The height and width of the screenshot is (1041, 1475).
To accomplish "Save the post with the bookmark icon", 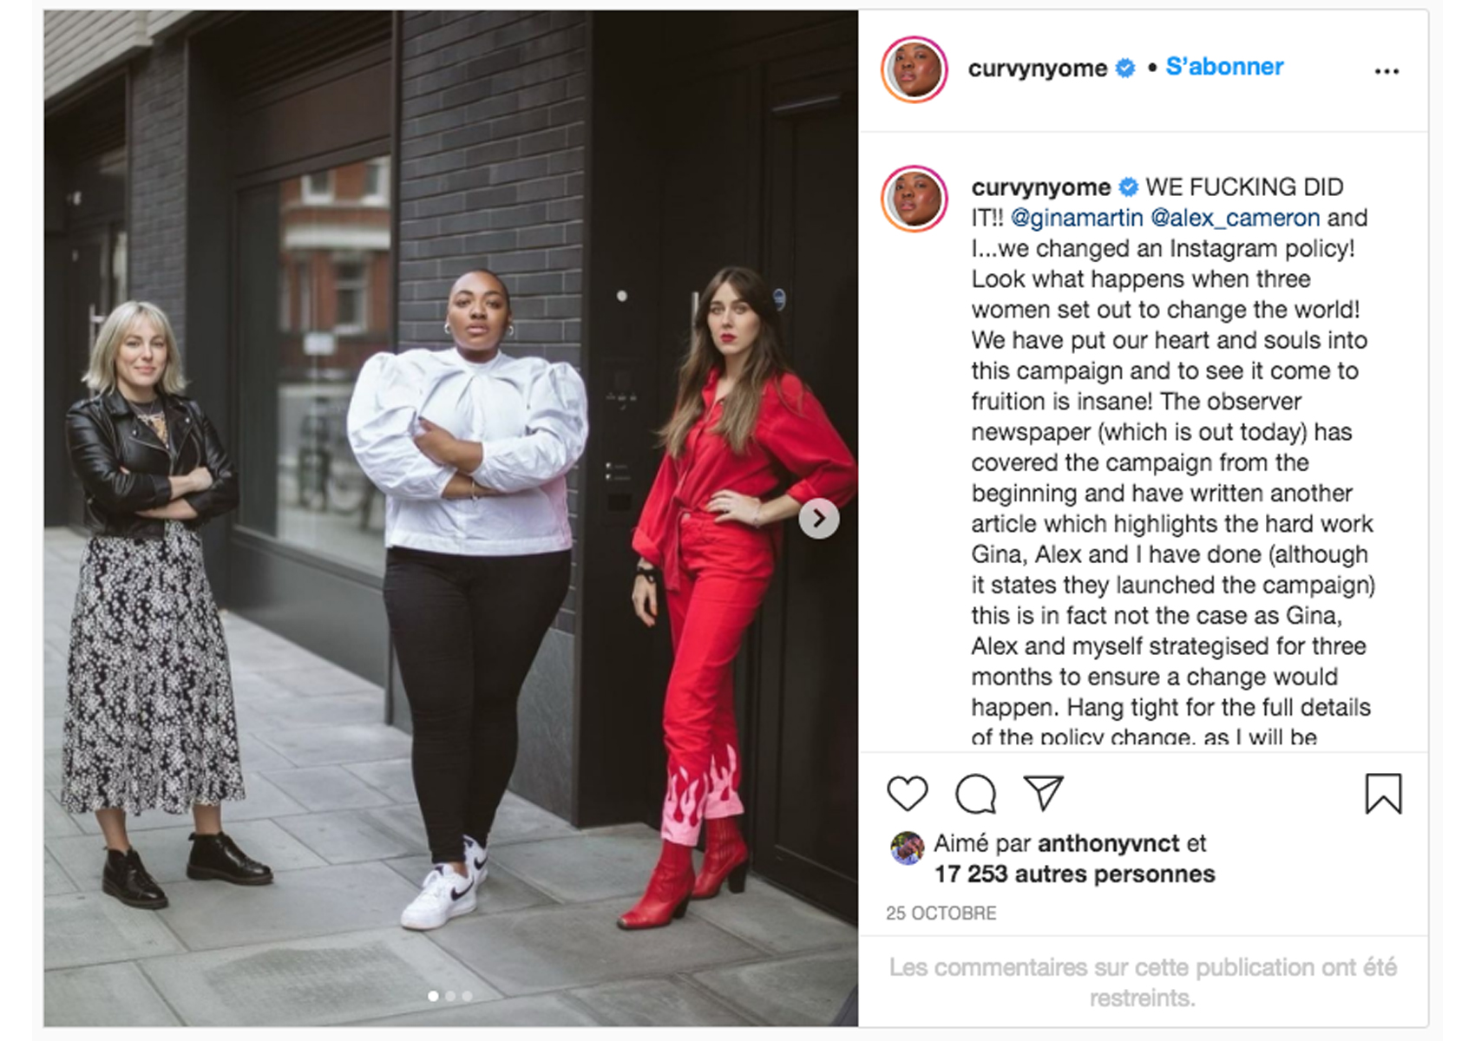I will point(1383,793).
